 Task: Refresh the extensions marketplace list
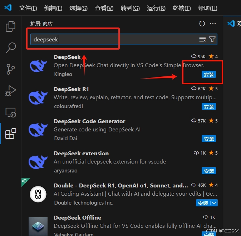[202, 24]
